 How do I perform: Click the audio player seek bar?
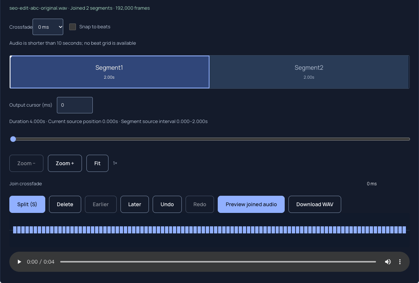(x=218, y=262)
